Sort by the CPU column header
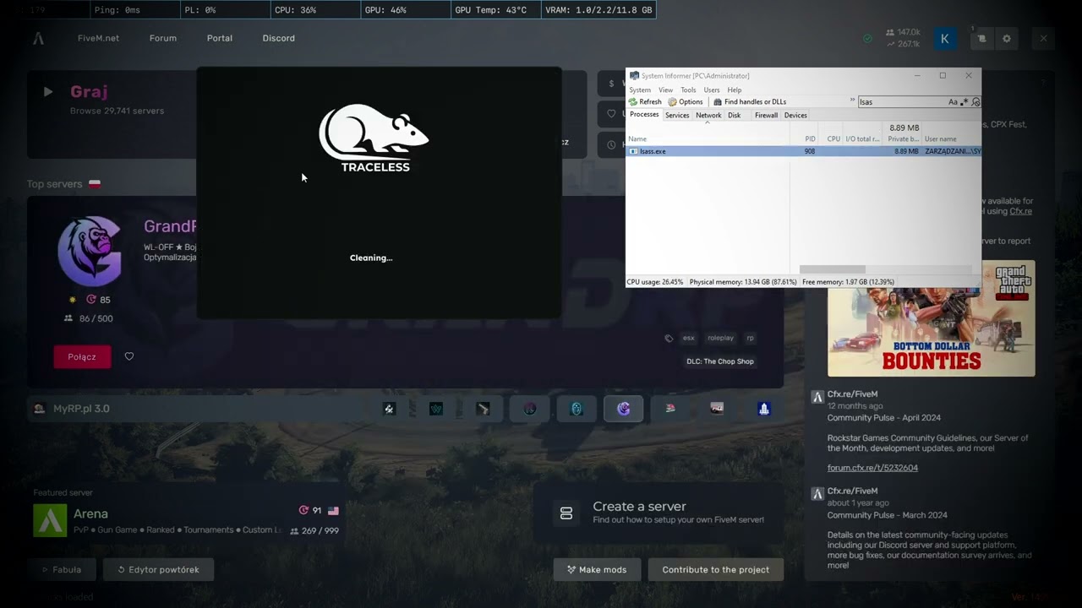The height and width of the screenshot is (608, 1082). coord(833,138)
